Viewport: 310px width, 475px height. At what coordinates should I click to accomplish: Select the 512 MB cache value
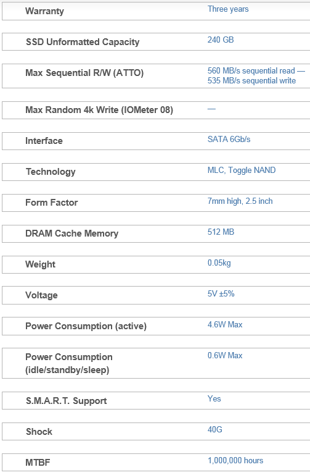pos(221,232)
